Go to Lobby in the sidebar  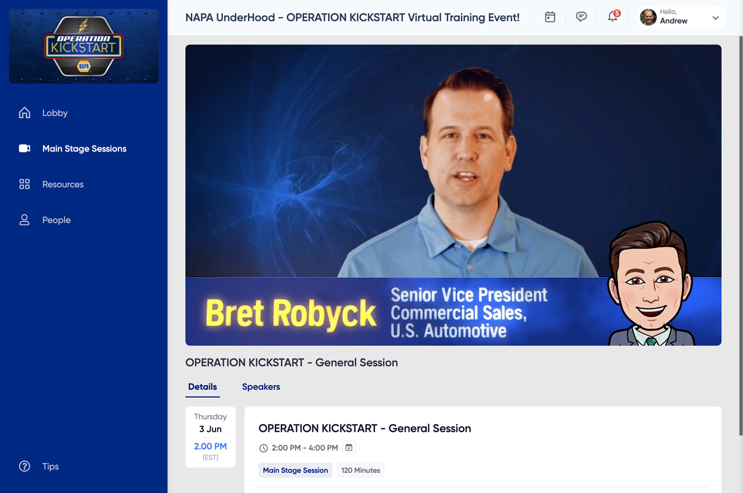click(55, 113)
